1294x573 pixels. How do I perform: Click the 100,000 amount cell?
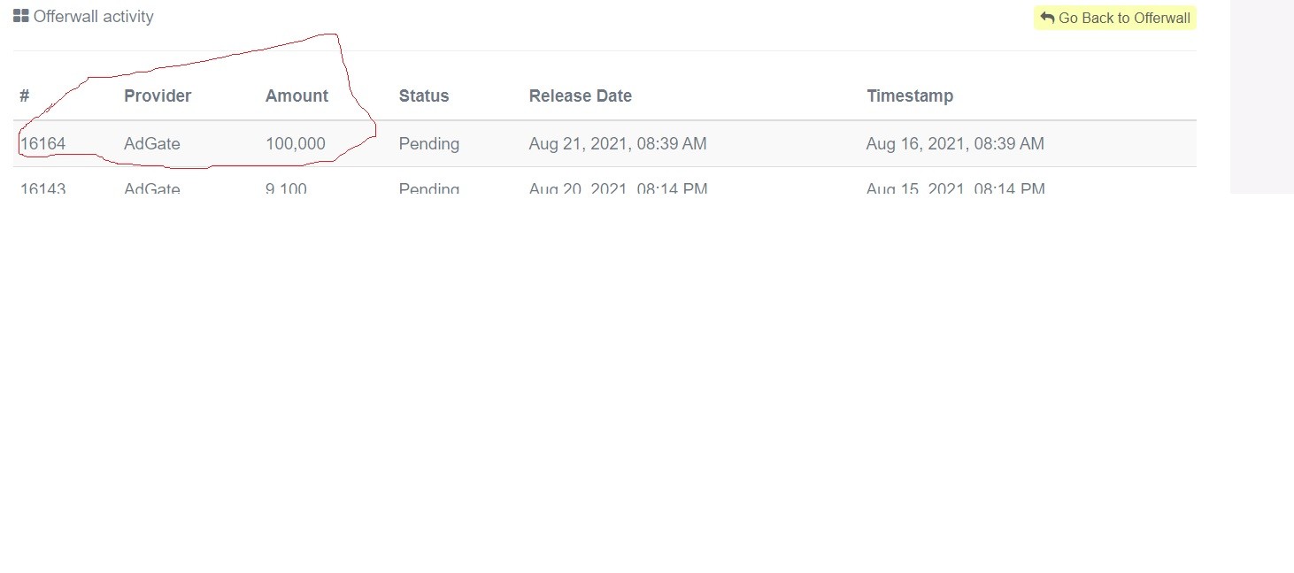pyautogui.click(x=296, y=143)
